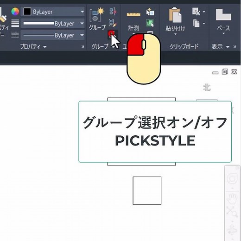Open the 貼り付け dropdown arrow
241x241 pixels.
175,34
